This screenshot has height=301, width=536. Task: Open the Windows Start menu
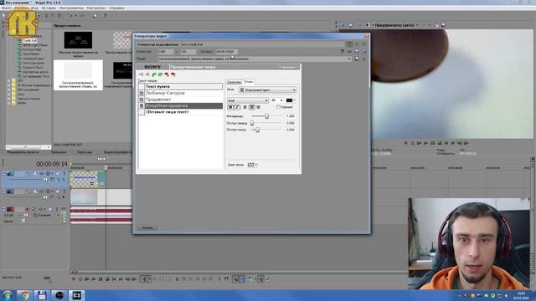tap(8, 295)
